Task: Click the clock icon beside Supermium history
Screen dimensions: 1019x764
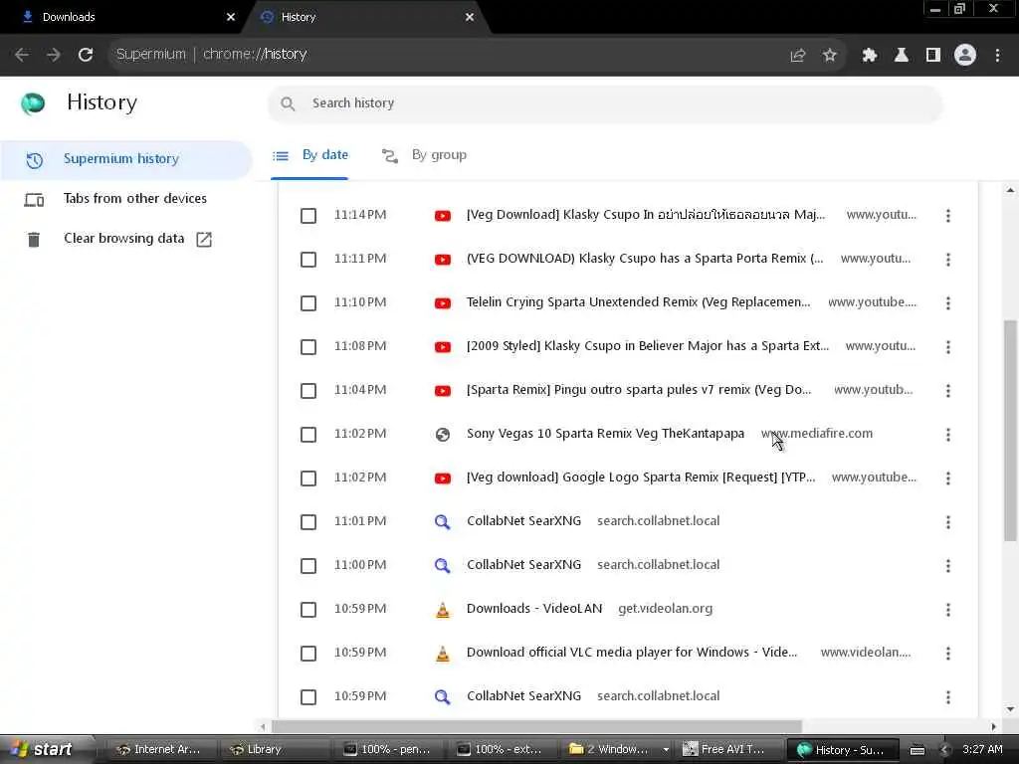Action: coord(34,160)
